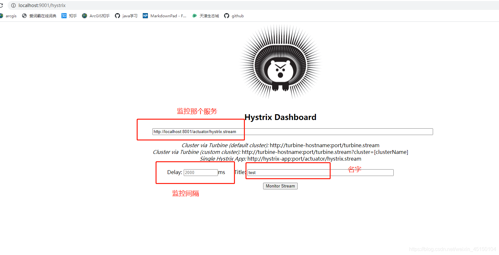The height and width of the screenshot is (255, 499).
Task: Click the 'Single Hystrix App' text
Action: point(223,159)
